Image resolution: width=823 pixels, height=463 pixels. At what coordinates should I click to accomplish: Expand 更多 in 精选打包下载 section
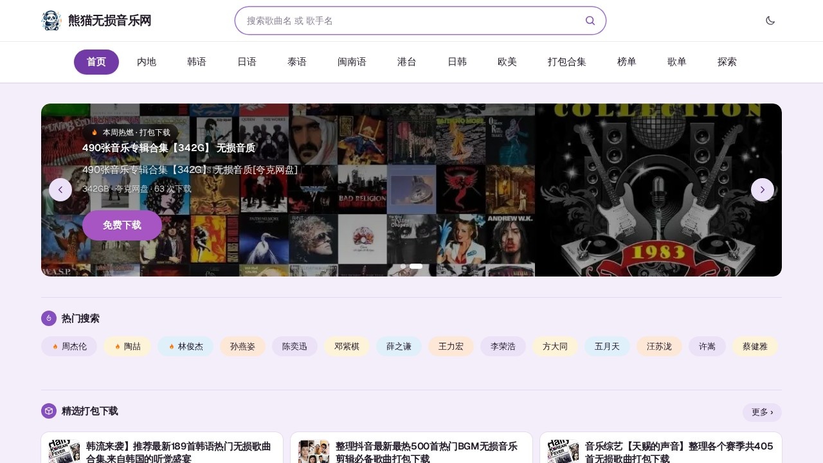coord(762,412)
